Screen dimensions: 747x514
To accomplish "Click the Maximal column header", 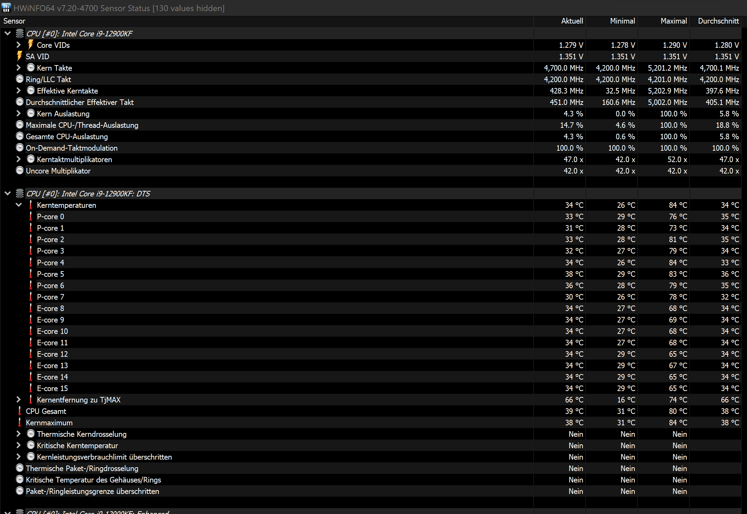I will point(673,21).
